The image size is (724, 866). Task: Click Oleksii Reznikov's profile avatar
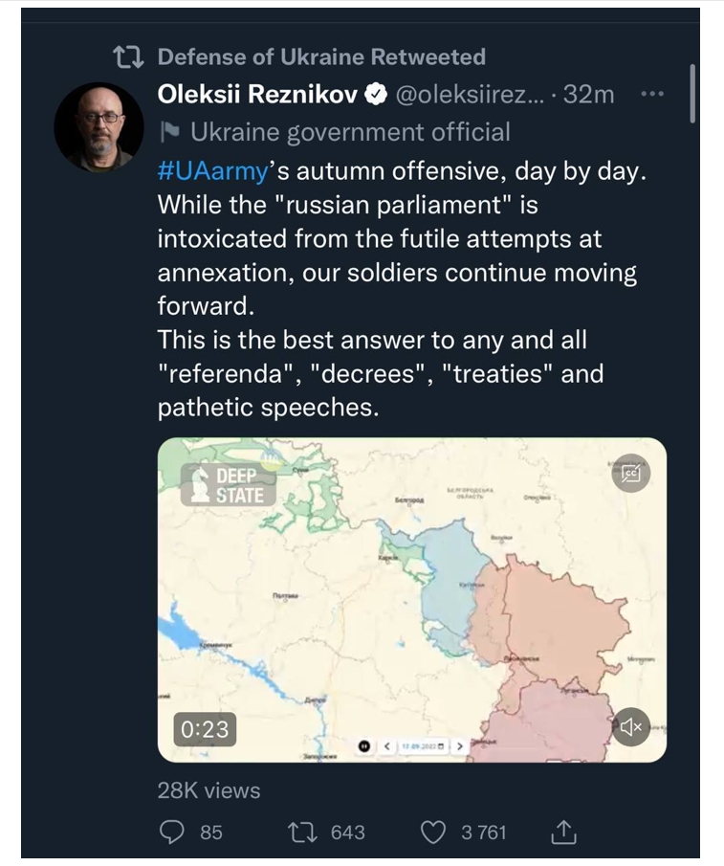[x=99, y=126]
